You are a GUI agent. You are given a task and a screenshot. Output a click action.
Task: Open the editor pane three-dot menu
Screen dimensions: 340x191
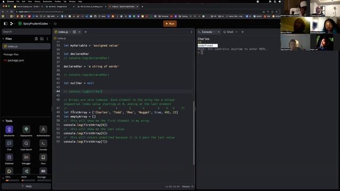click(191, 32)
